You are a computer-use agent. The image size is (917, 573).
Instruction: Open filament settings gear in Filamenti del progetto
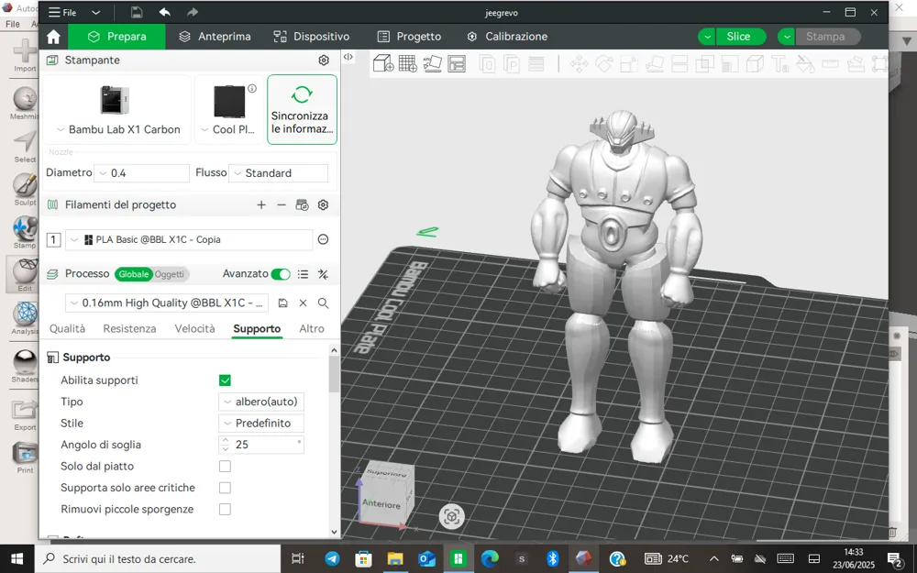(x=323, y=204)
